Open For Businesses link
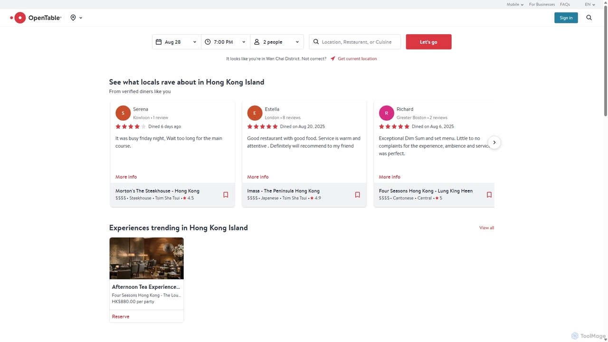Image resolution: width=608 pixels, height=342 pixels. [542, 4]
